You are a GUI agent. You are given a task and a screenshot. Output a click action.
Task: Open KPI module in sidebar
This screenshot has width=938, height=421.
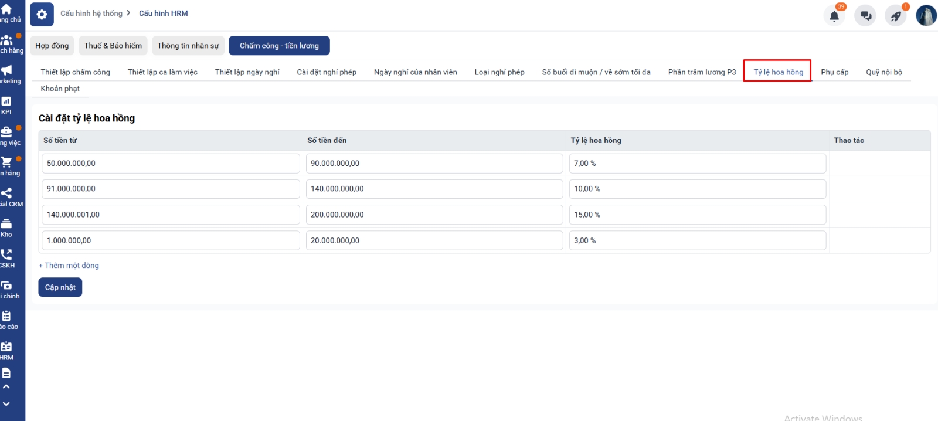(x=6, y=105)
